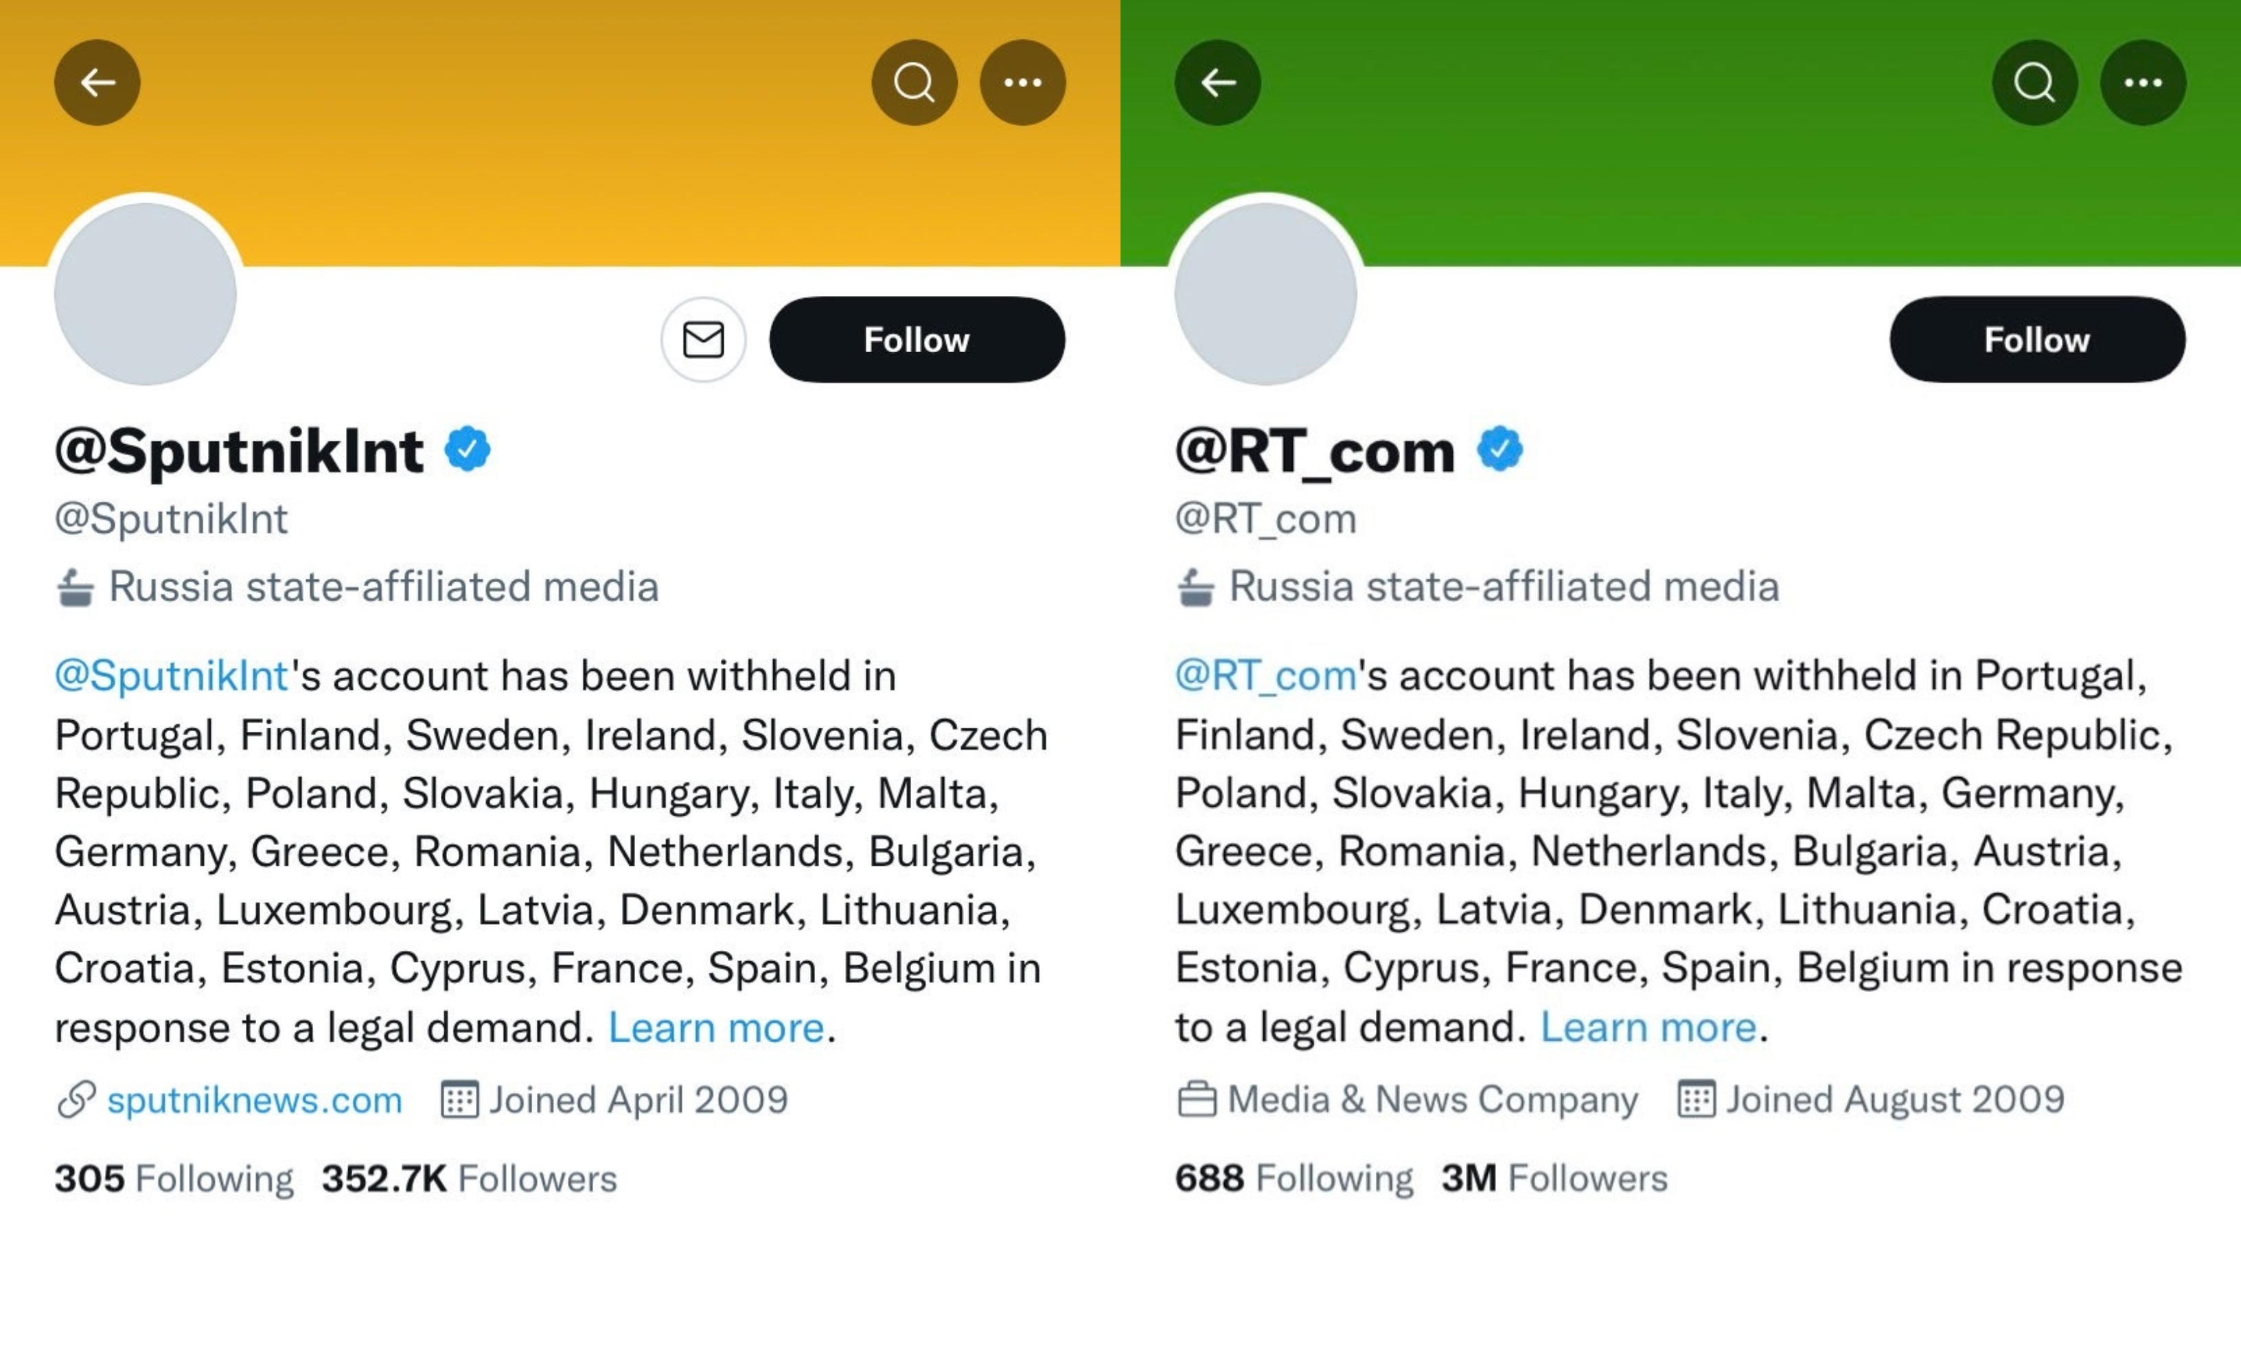Click the blue @RT_com mention link

coord(1265,676)
